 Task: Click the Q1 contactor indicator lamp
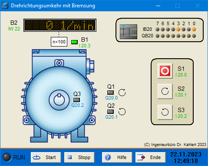pos(110,93)
